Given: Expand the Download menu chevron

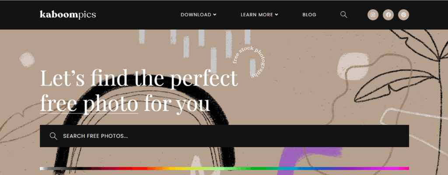Looking at the screenshot, I should click(x=214, y=15).
